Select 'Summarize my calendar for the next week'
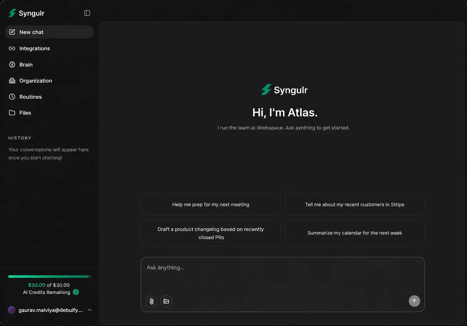Viewport: 467px width, 326px height. [x=355, y=233]
